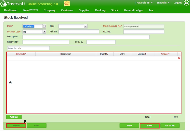Open the Company menu
This screenshot has height=131, width=190.
pyautogui.click(x=49, y=10)
